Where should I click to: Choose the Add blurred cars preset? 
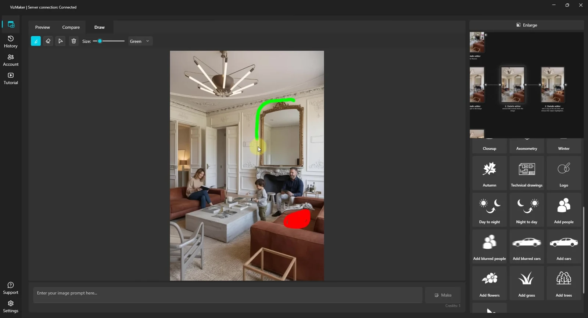[527, 246]
